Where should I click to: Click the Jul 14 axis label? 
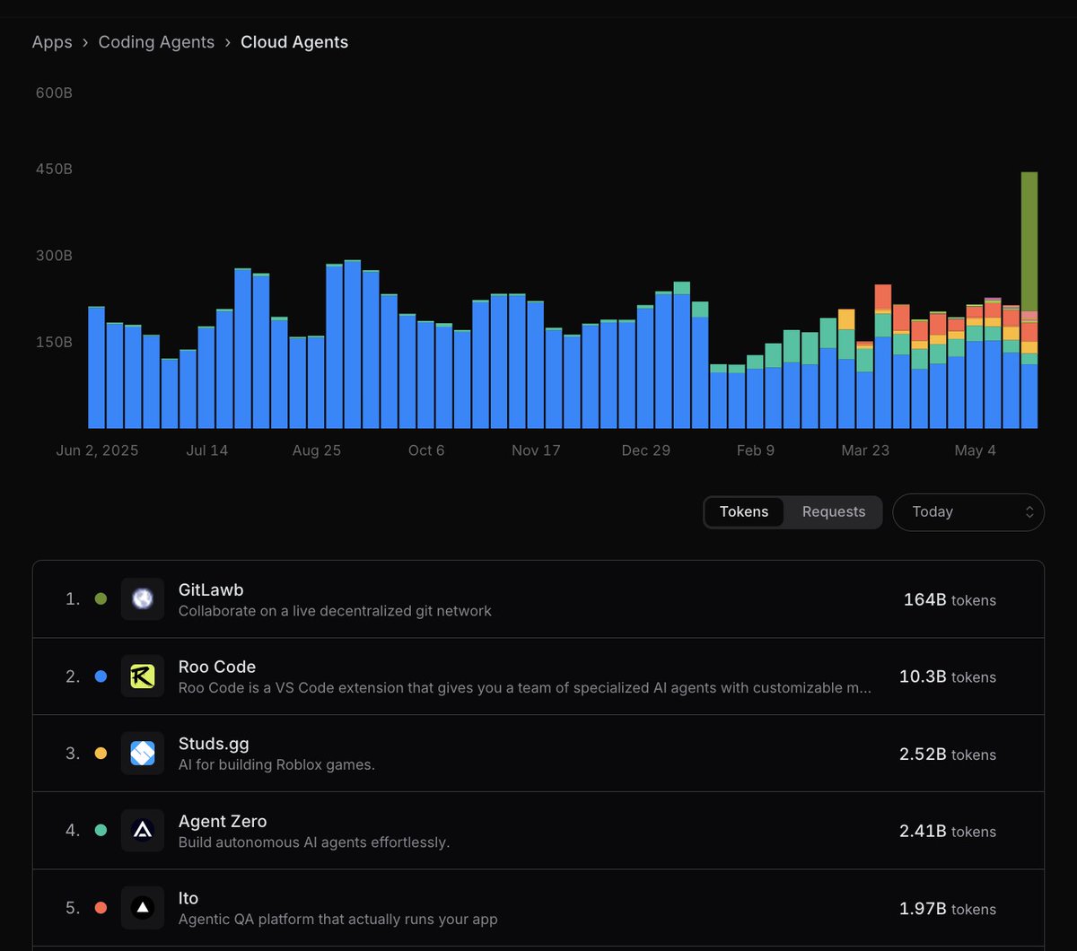click(207, 450)
